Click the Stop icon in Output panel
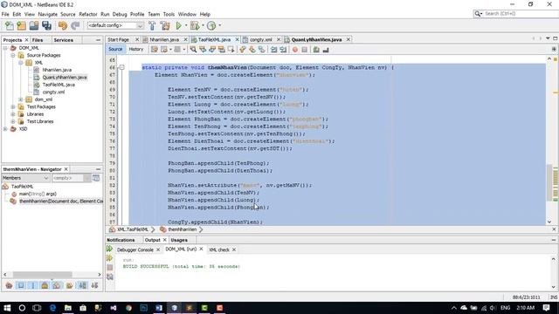Screen dimensions: 559x314 coord(110,268)
